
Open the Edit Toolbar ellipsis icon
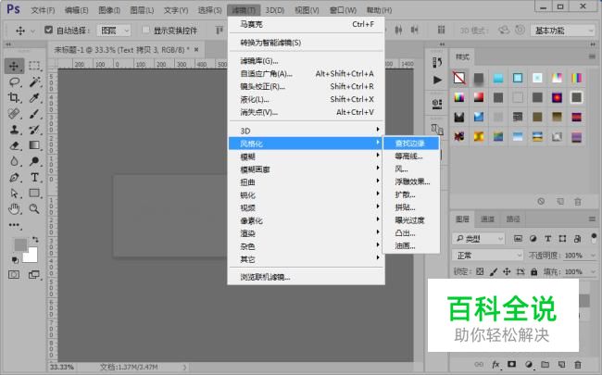coord(14,225)
